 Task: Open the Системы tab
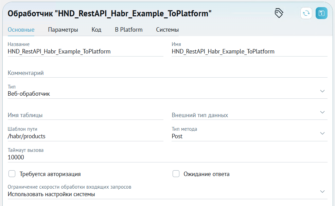167,30
